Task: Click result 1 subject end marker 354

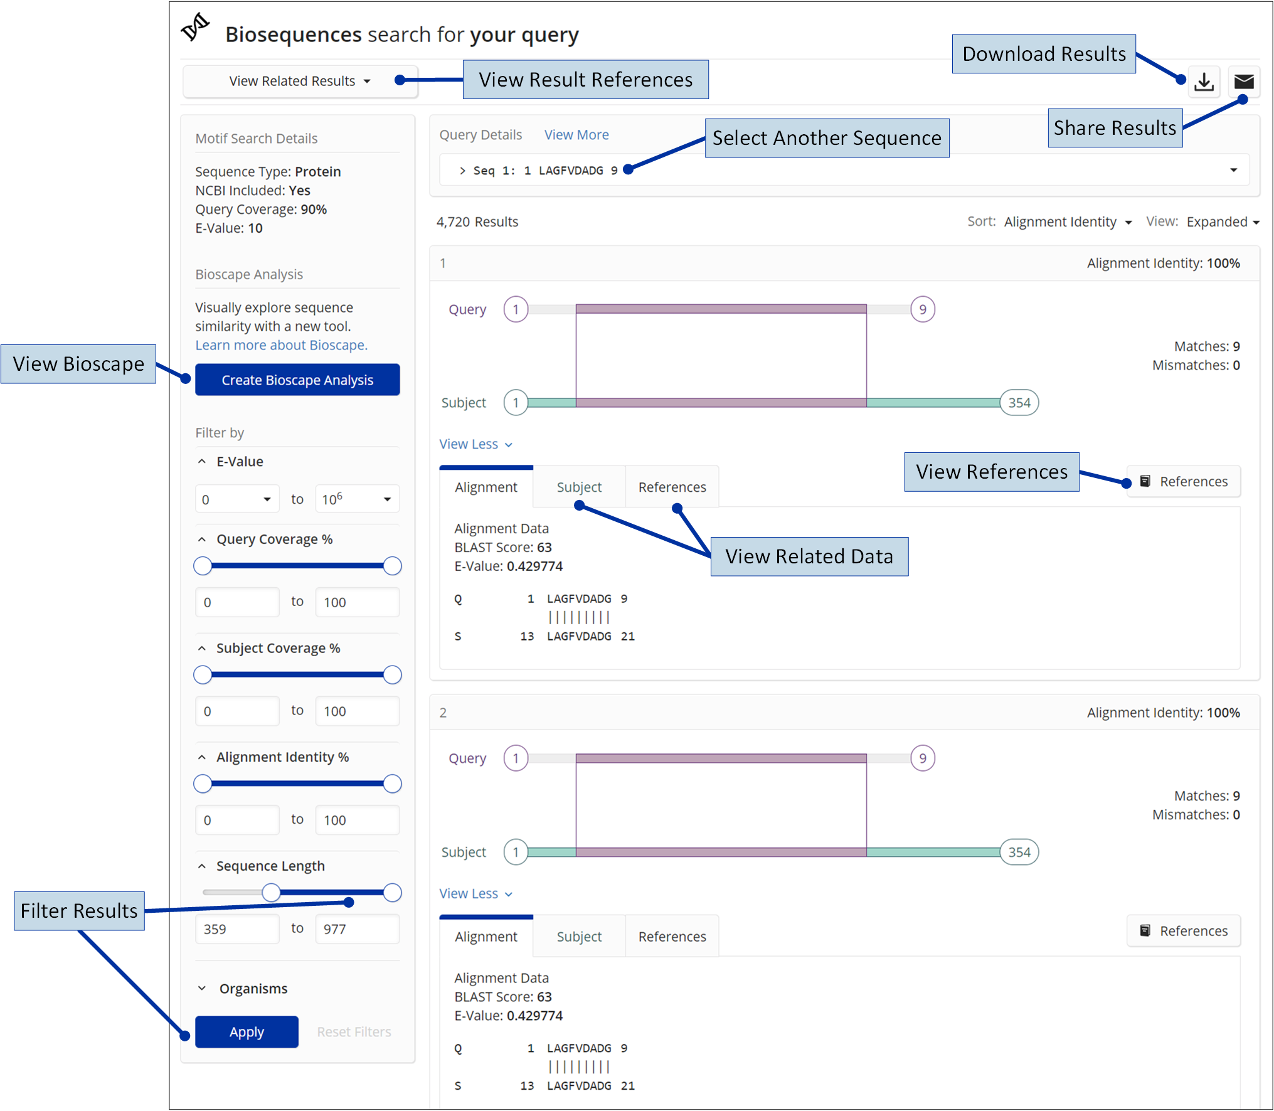Action: pos(1019,403)
